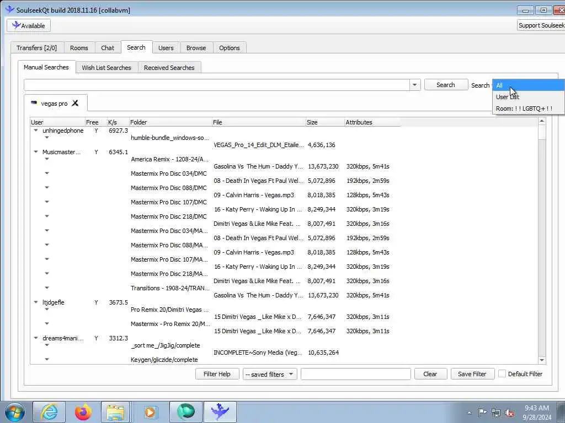Click the results scrollbar up arrow

(x=542, y=122)
